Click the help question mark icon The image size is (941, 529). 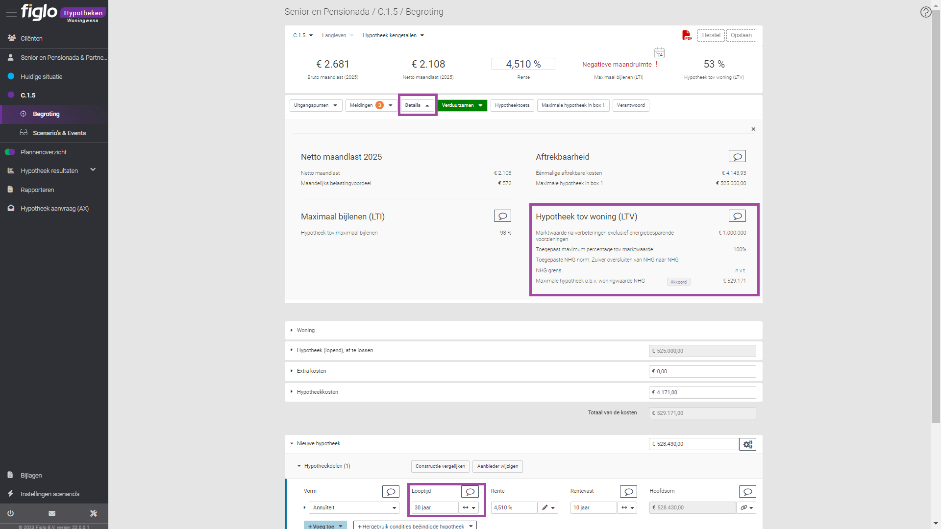click(925, 12)
